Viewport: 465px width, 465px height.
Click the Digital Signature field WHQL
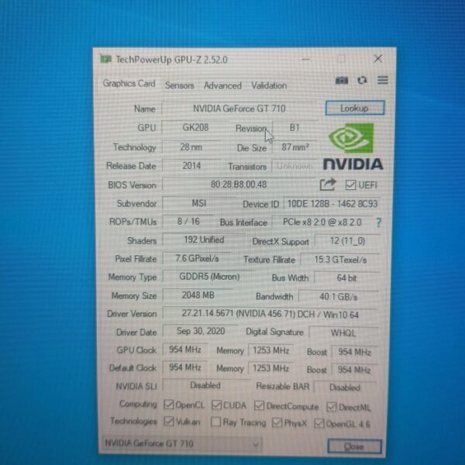point(343,332)
